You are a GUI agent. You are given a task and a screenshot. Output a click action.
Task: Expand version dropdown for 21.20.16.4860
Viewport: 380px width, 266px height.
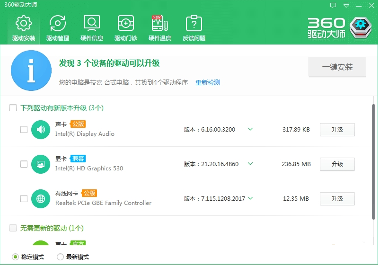click(250, 164)
